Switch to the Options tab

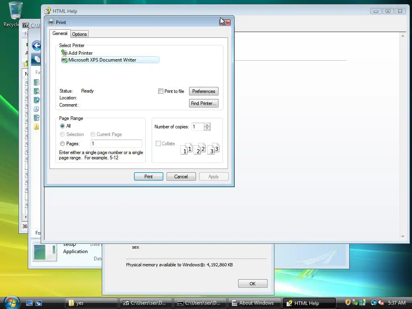79,34
